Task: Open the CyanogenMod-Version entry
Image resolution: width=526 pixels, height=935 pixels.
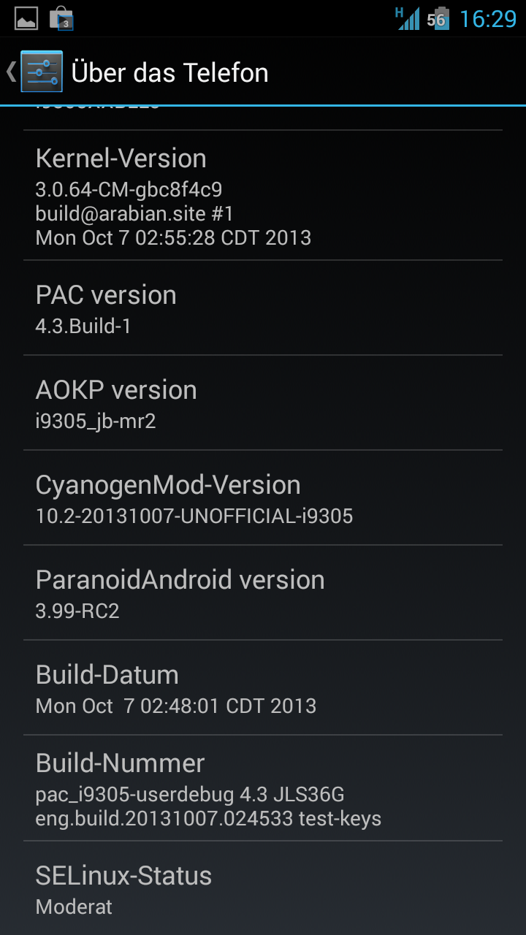Action: click(263, 497)
